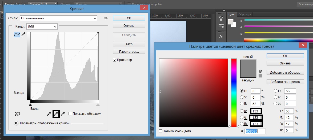
Task: Click the G field showing 133
Action: click(x=256, y=117)
